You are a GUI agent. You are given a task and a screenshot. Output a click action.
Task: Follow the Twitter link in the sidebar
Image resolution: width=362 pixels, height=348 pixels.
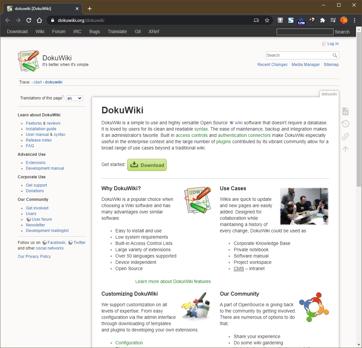pos(79,243)
